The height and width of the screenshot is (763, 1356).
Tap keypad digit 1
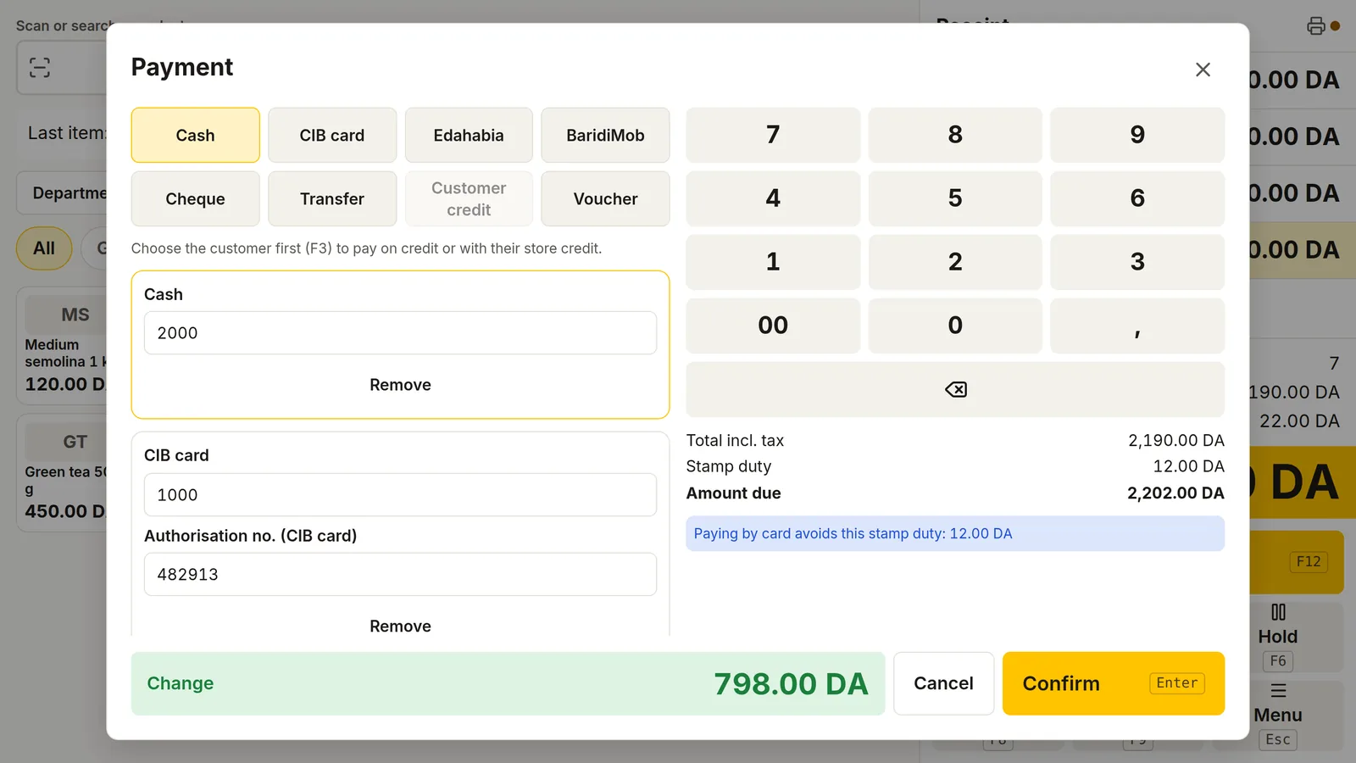(x=773, y=262)
